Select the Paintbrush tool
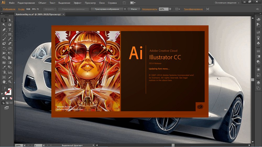This screenshot has width=262, height=147. pos(4,39)
